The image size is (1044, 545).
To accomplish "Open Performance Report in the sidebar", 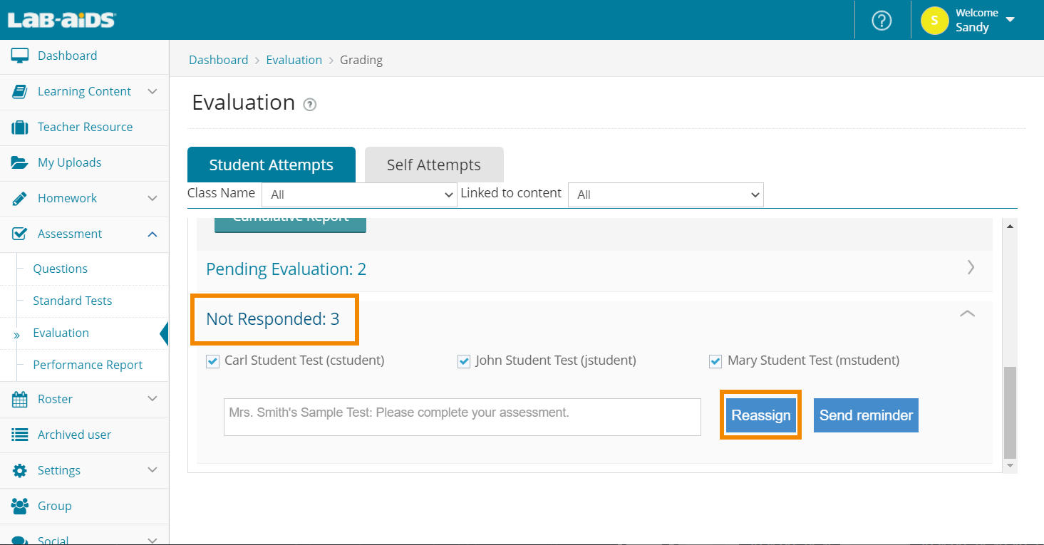I will [88, 365].
